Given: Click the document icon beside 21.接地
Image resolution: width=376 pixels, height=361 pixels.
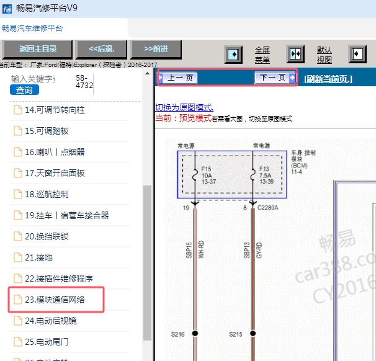Looking at the screenshot, I should [x=18, y=257].
